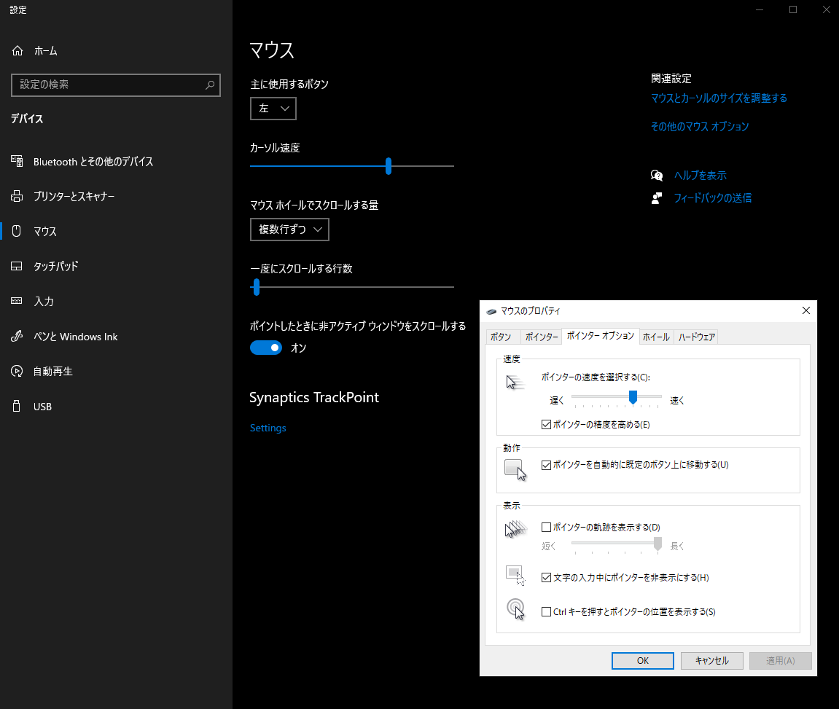Toggle ポインターの精度を高める checkbox
839x709 pixels.
(546, 425)
